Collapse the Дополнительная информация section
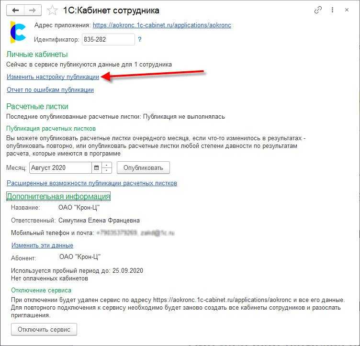Image resolution: width=360 pixels, height=346 pixels. (x=58, y=196)
